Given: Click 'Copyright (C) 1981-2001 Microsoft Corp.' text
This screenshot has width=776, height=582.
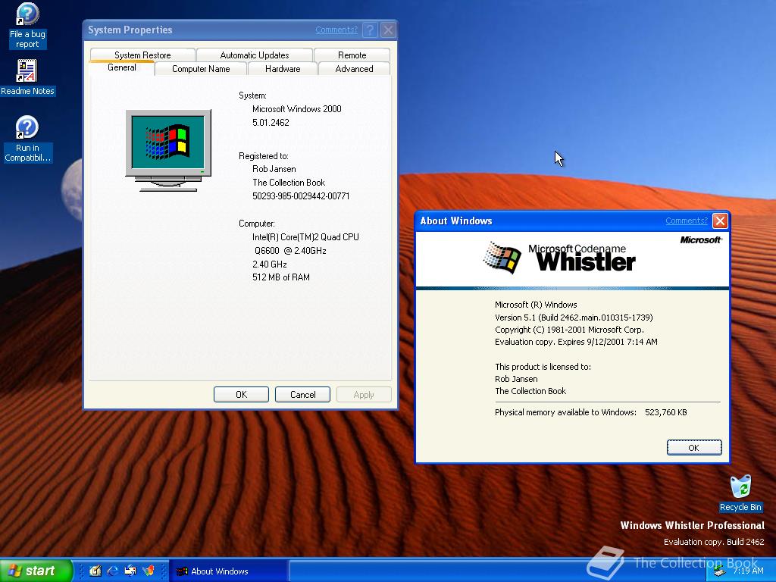Looking at the screenshot, I should [x=569, y=330].
